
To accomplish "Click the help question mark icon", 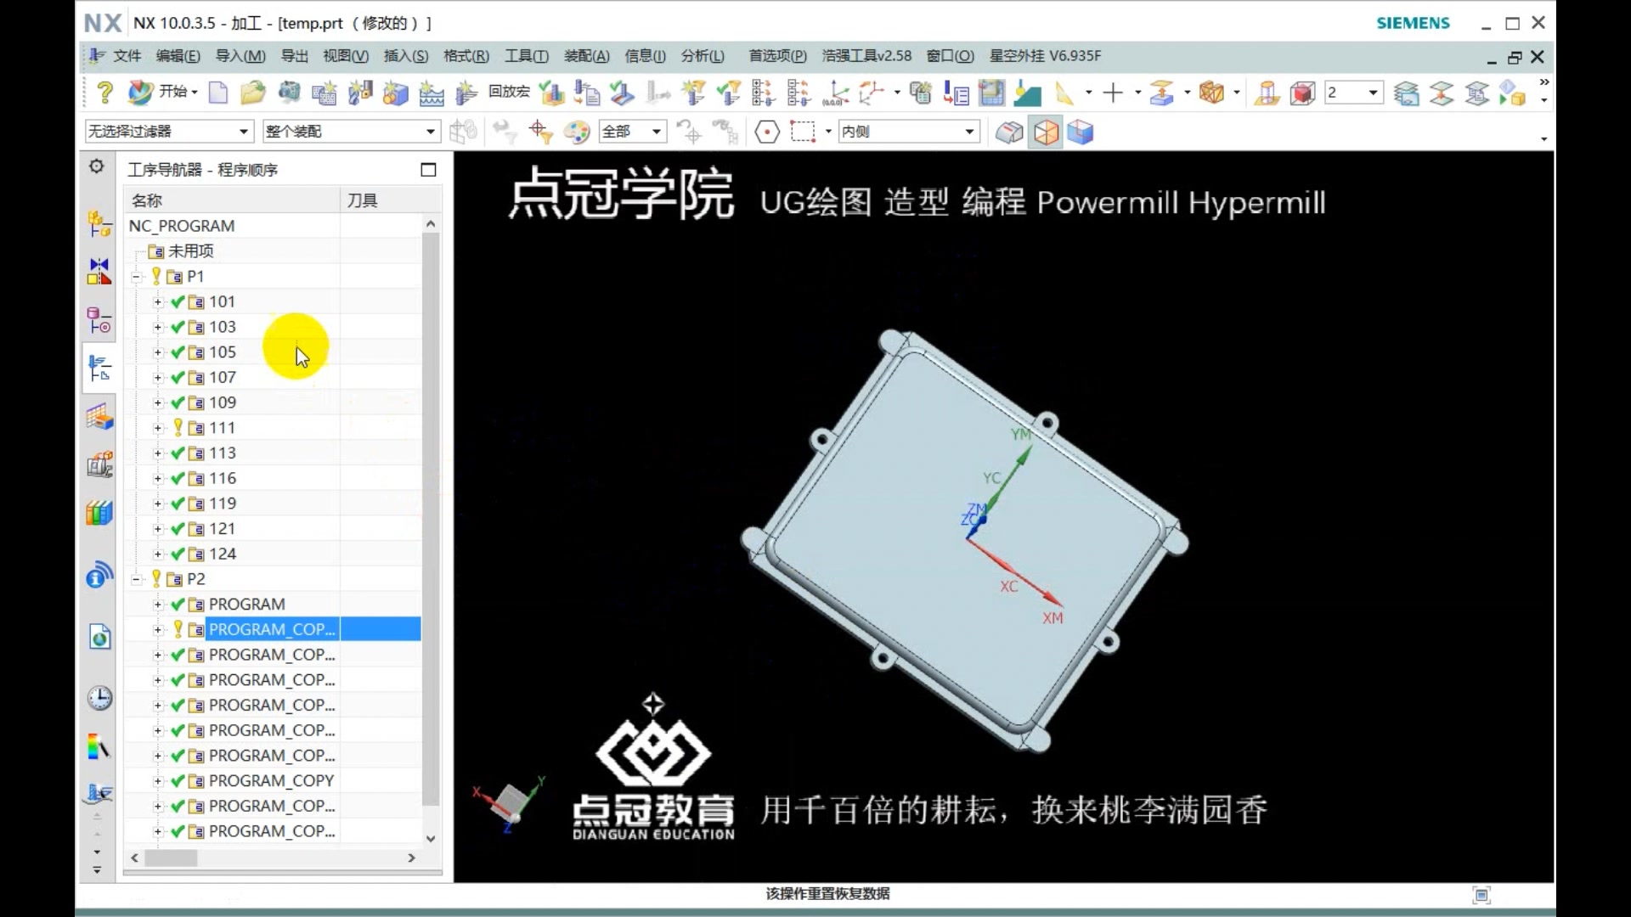I will pyautogui.click(x=104, y=92).
